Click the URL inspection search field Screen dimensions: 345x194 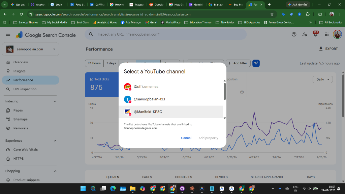click(165, 34)
